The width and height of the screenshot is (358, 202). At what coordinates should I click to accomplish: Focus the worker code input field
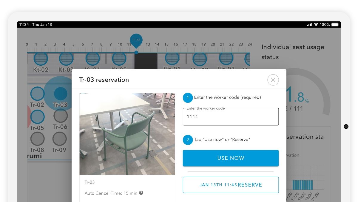tap(231, 117)
